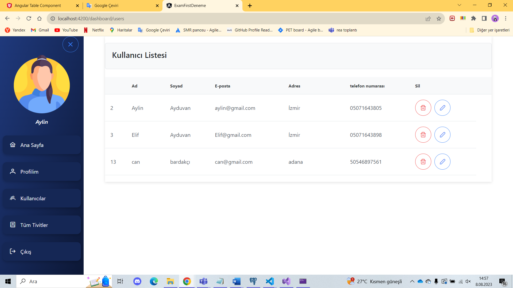Edit Elif's record using the pencil icon
Image resolution: width=513 pixels, height=288 pixels.
[442, 135]
